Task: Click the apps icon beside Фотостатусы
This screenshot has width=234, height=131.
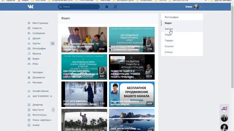Action: [29, 115]
